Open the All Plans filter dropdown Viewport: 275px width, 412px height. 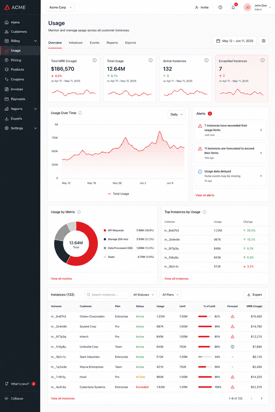[171, 295]
